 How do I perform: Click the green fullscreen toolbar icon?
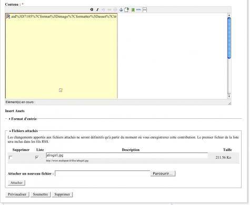click(x=133, y=9)
